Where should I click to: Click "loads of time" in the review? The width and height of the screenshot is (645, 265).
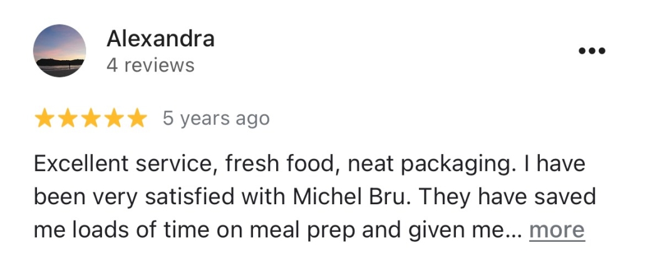point(132,230)
